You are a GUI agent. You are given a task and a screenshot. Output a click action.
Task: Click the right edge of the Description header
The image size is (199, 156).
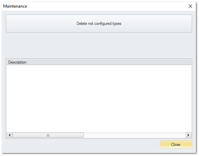pyautogui.click(x=191, y=62)
